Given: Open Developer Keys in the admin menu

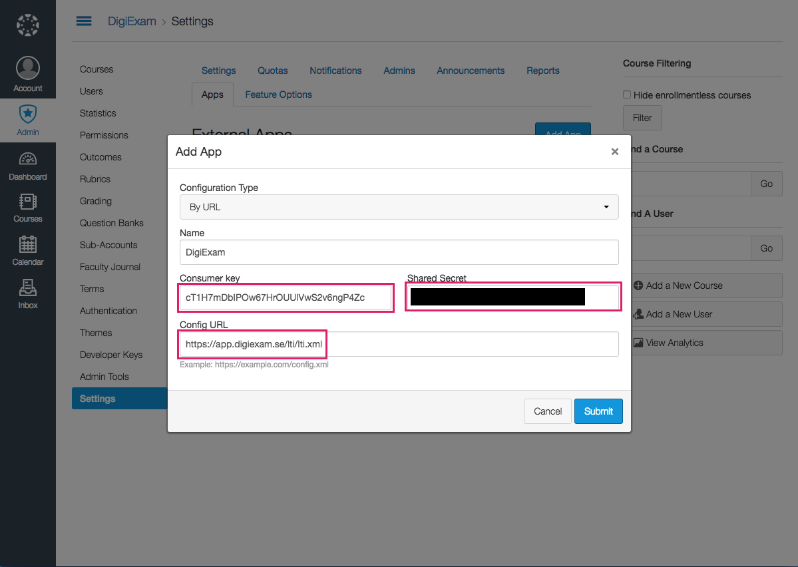Looking at the screenshot, I should [x=111, y=355].
